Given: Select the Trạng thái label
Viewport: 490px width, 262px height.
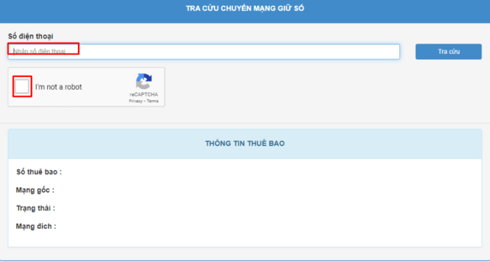Looking at the screenshot, I should [x=36, y=208].
